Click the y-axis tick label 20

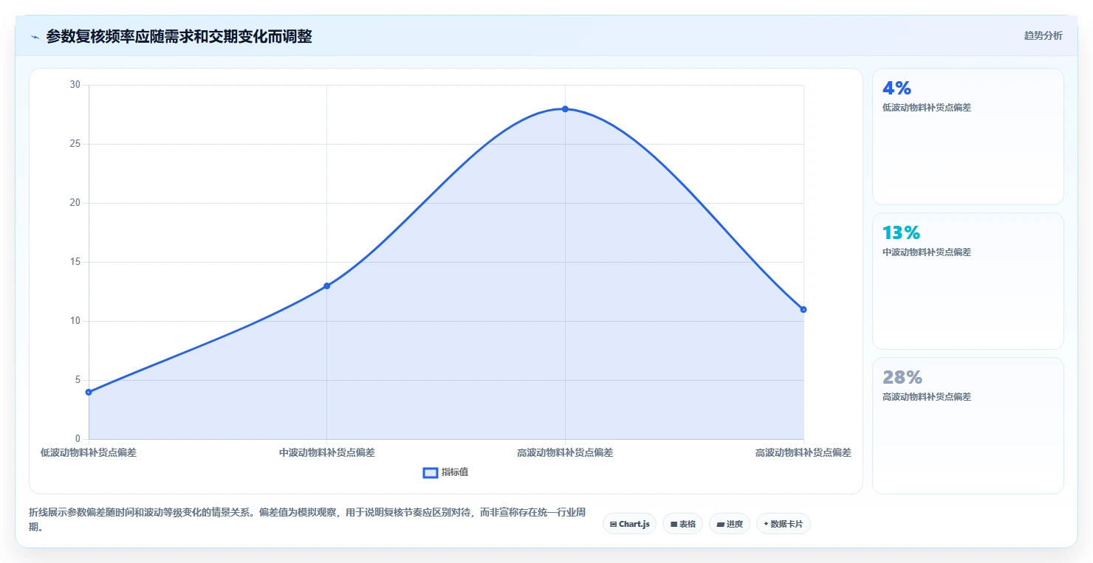(x=75, y=203)
